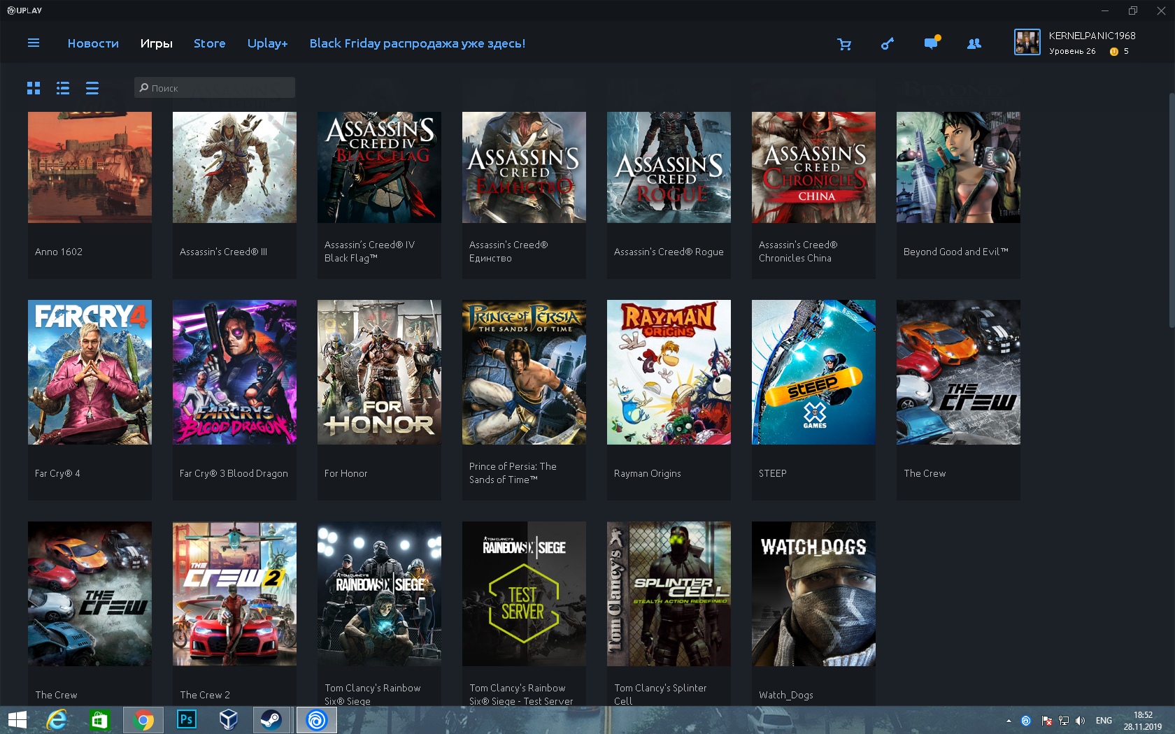Click the volume tray icon
This screenshot has height=734, width=1175.
click(x=1081, y=721)
